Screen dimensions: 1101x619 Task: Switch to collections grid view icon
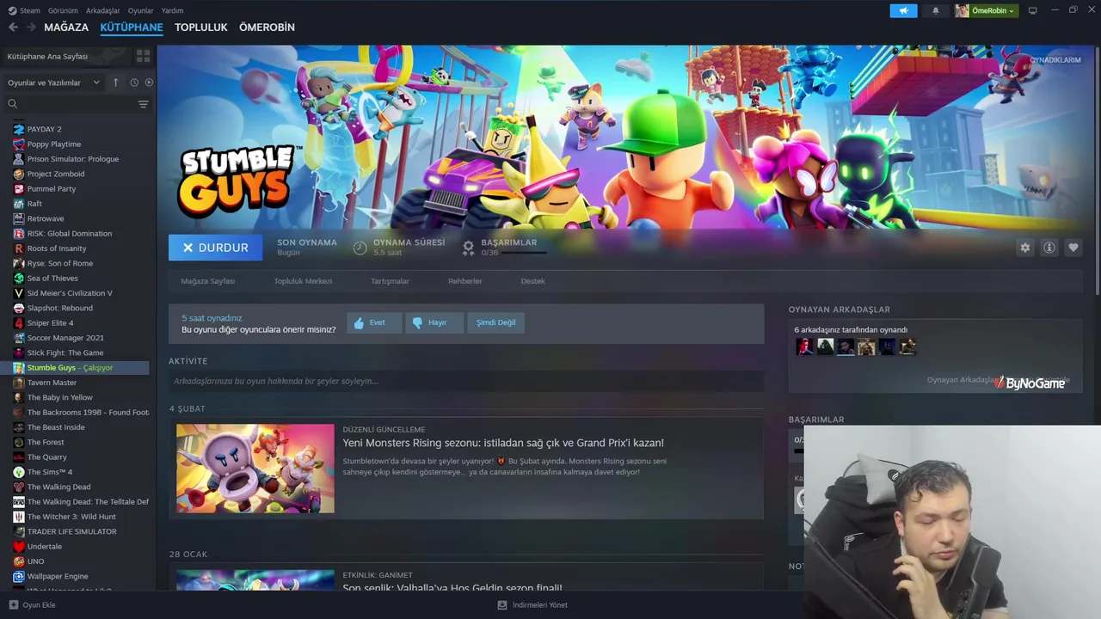pos(143,56)
